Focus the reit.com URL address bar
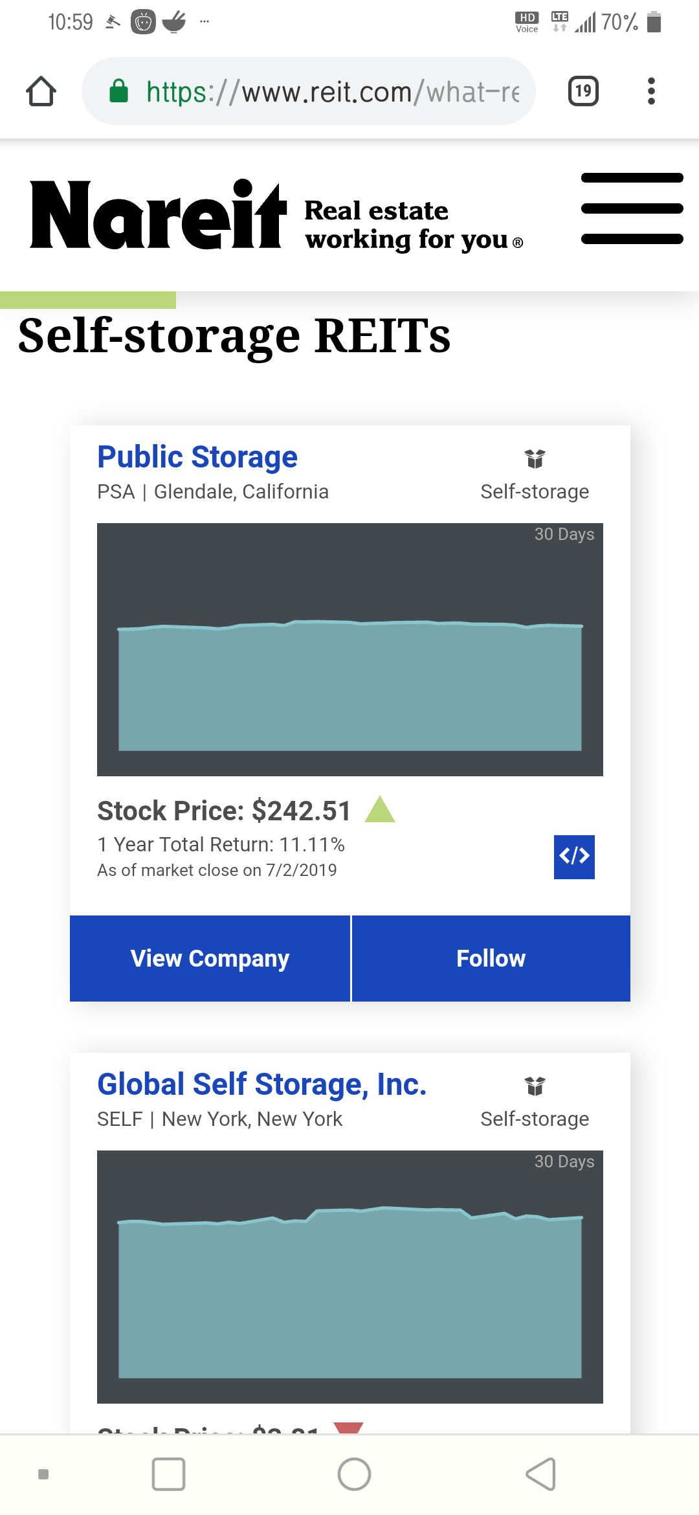 click(x=330, y=92)
